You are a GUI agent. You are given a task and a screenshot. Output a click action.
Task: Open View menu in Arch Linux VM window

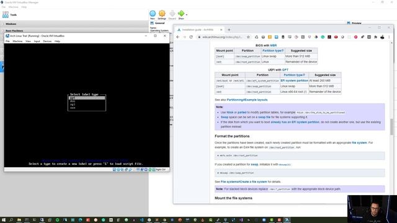[28, 42]
